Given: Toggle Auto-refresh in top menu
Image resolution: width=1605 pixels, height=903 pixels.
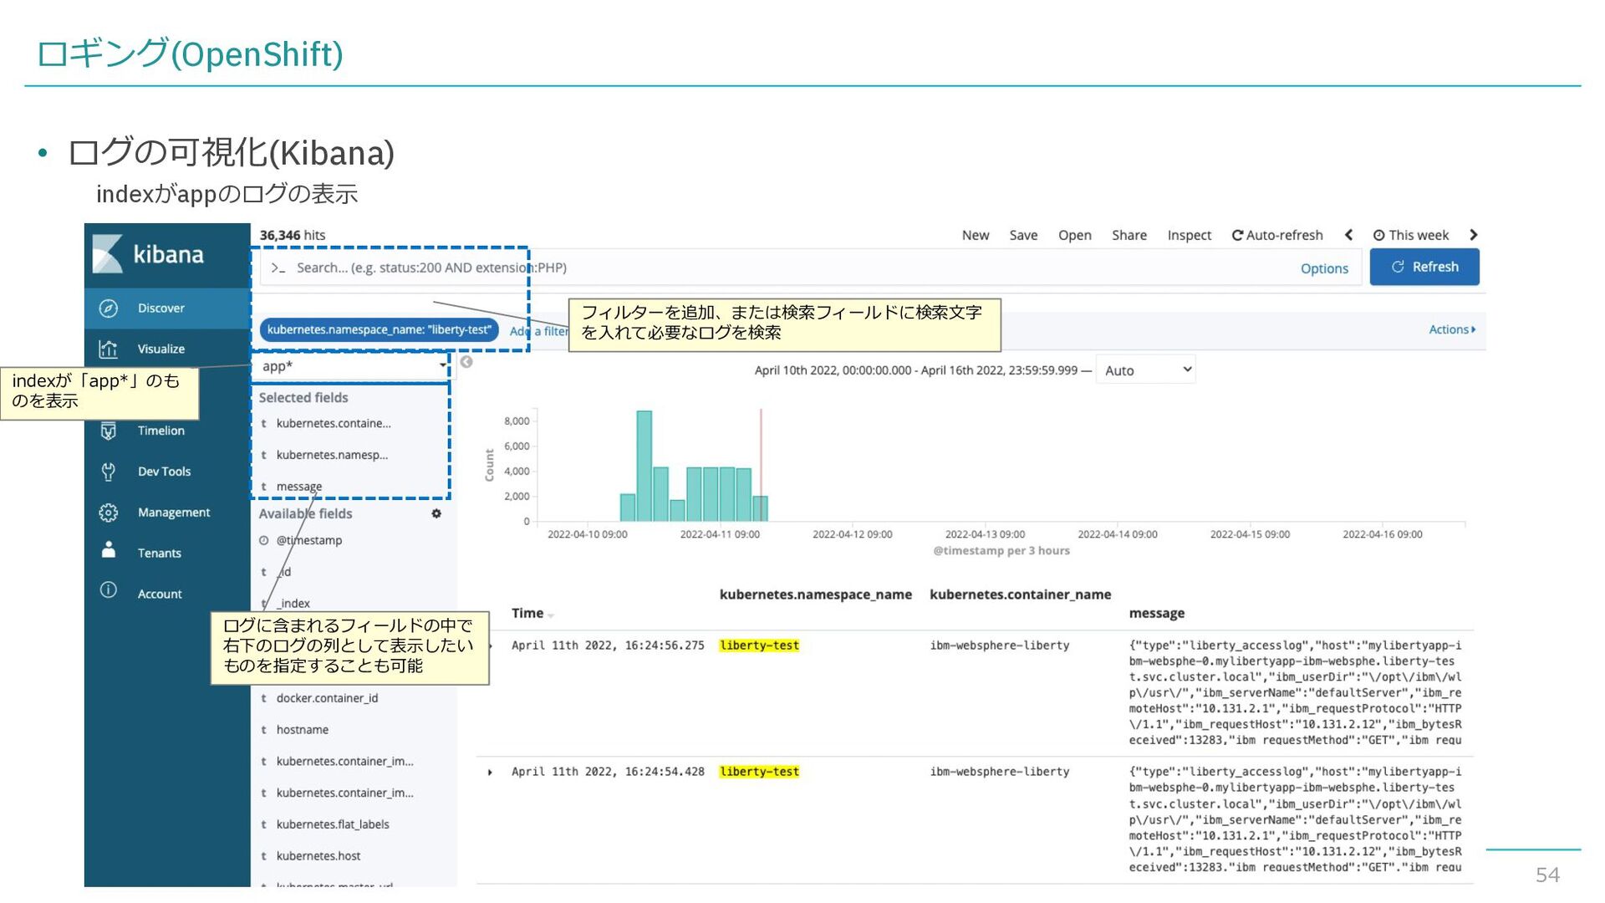Looking at the screenshot, I should pos(1277,235).
